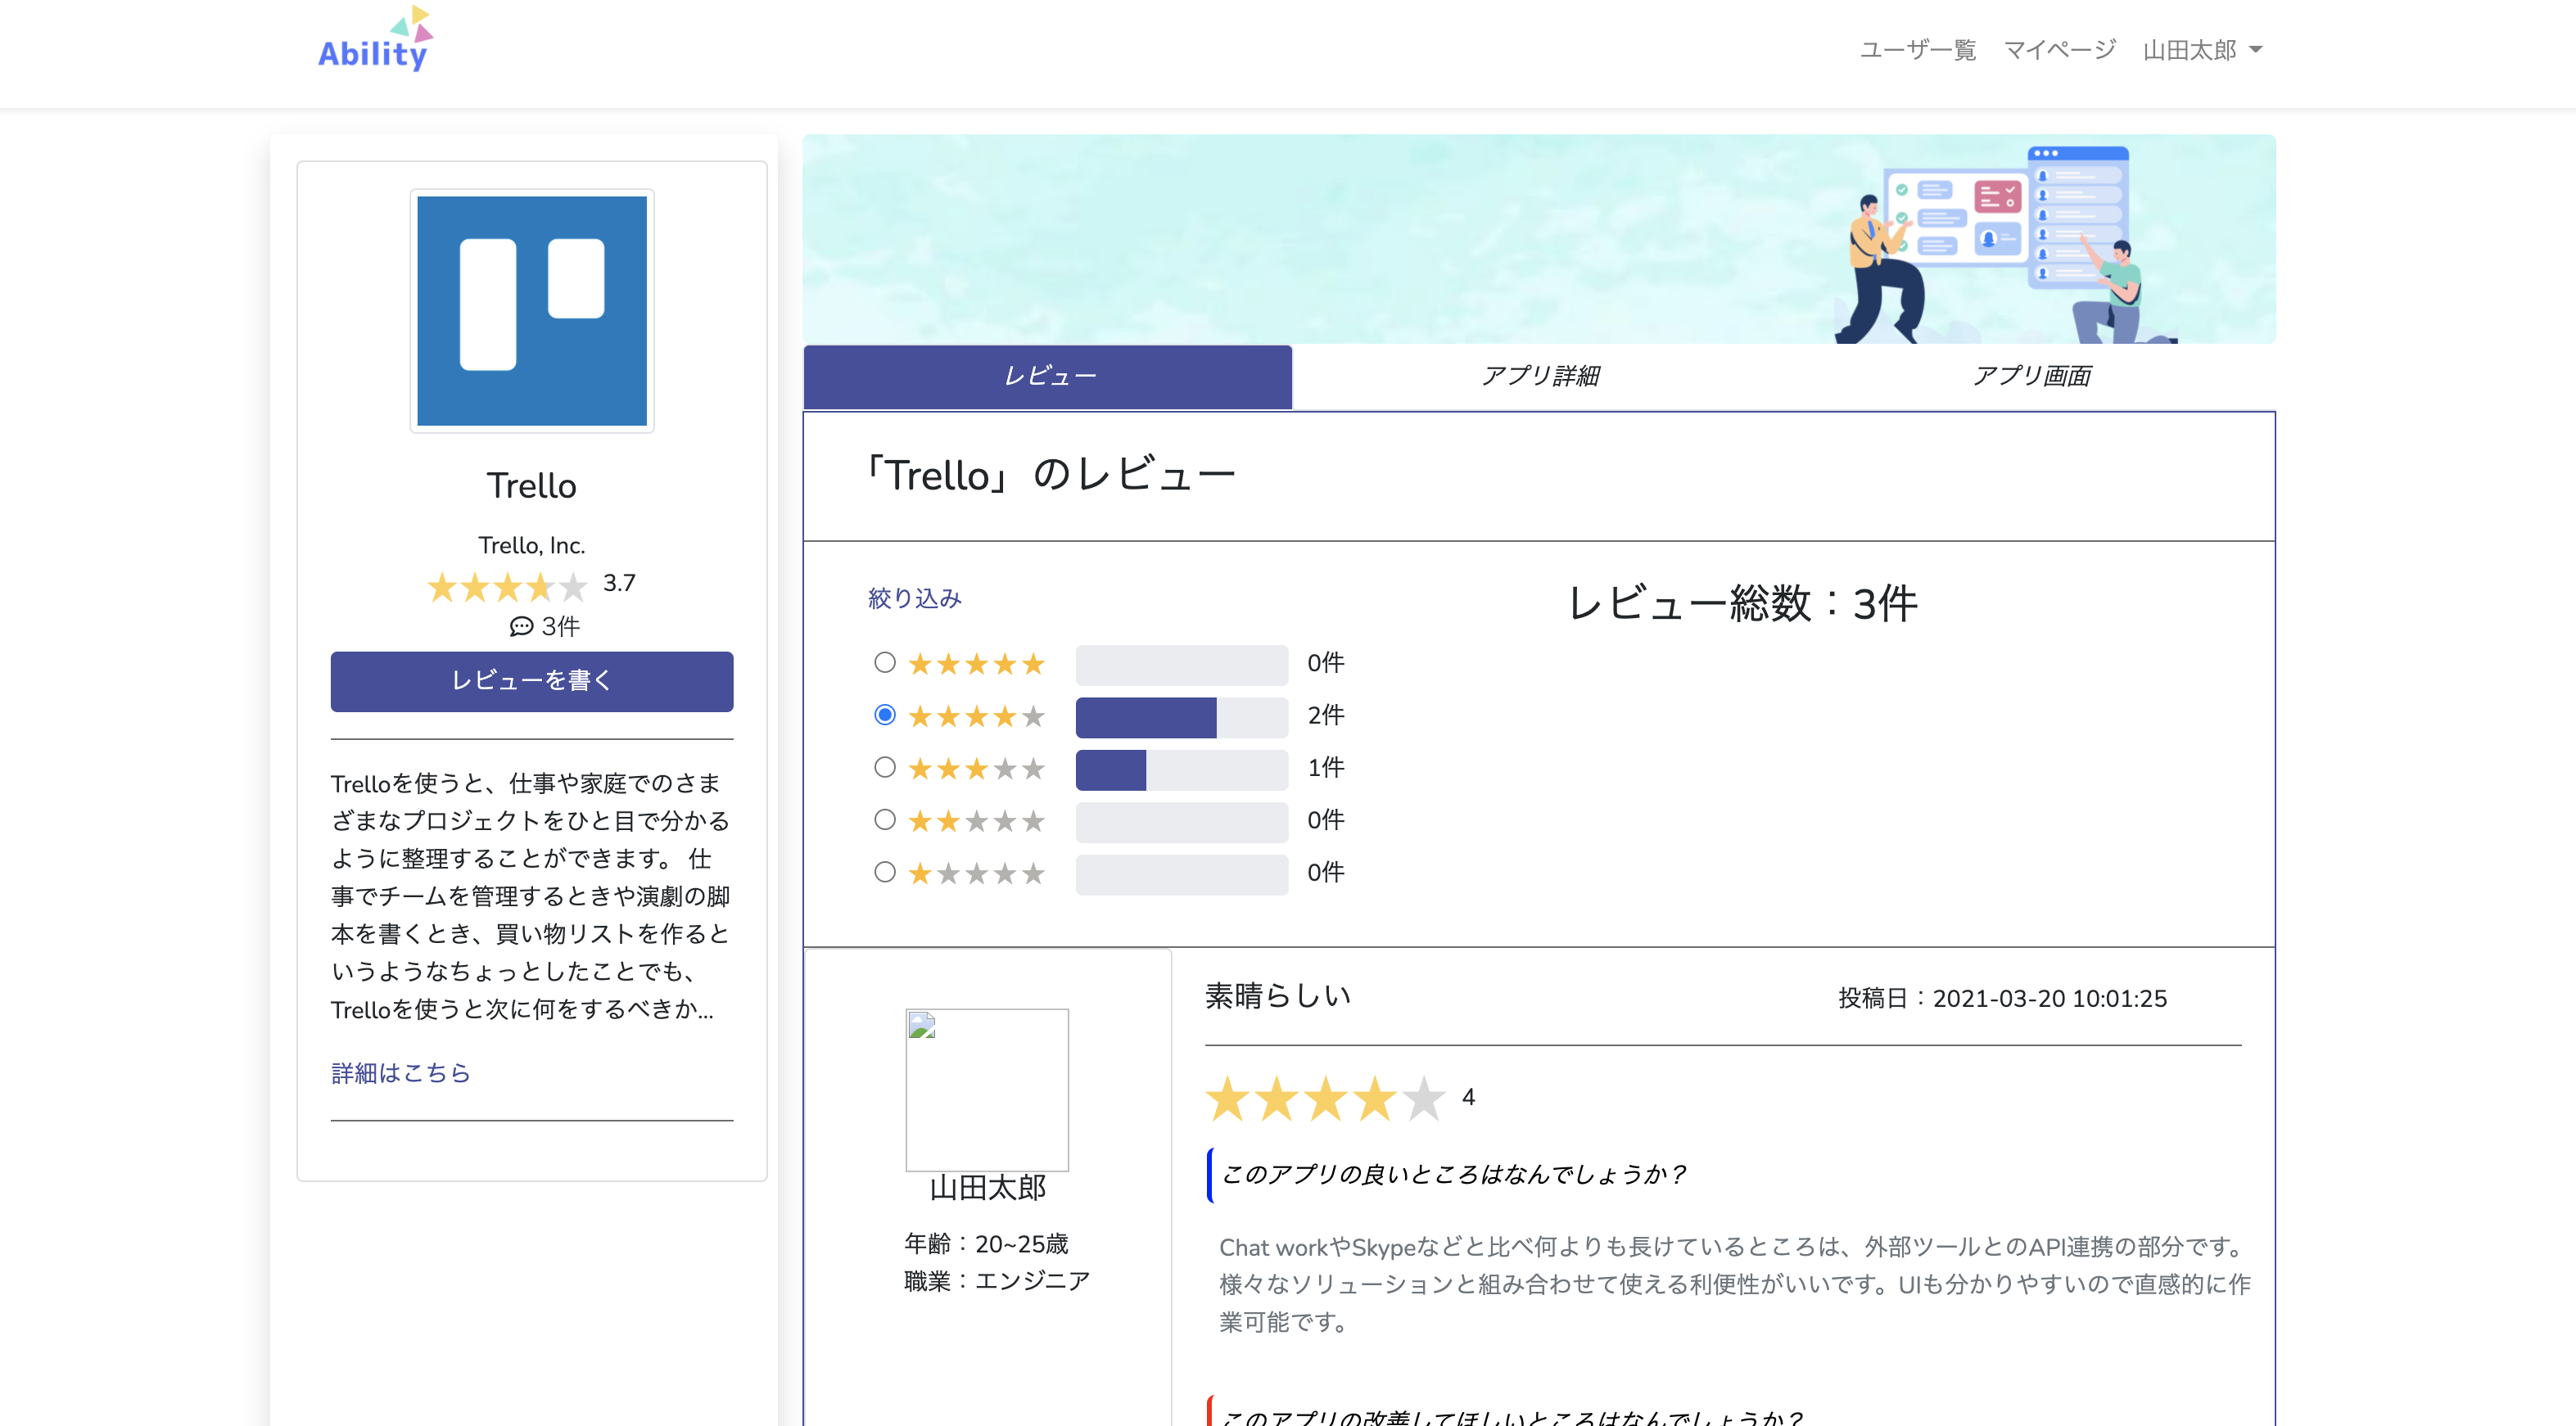Click the 3.7 star rating in sidebar
This screenshot has width=2576, height=1426.
(x=507, y=587)
